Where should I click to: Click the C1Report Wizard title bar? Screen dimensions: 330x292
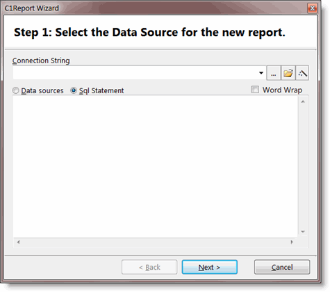(x=155, y=8)
